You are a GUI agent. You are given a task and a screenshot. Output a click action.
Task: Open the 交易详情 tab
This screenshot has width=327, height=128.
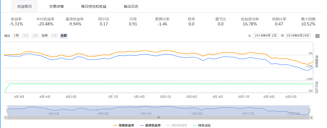(x=56, y=6)
